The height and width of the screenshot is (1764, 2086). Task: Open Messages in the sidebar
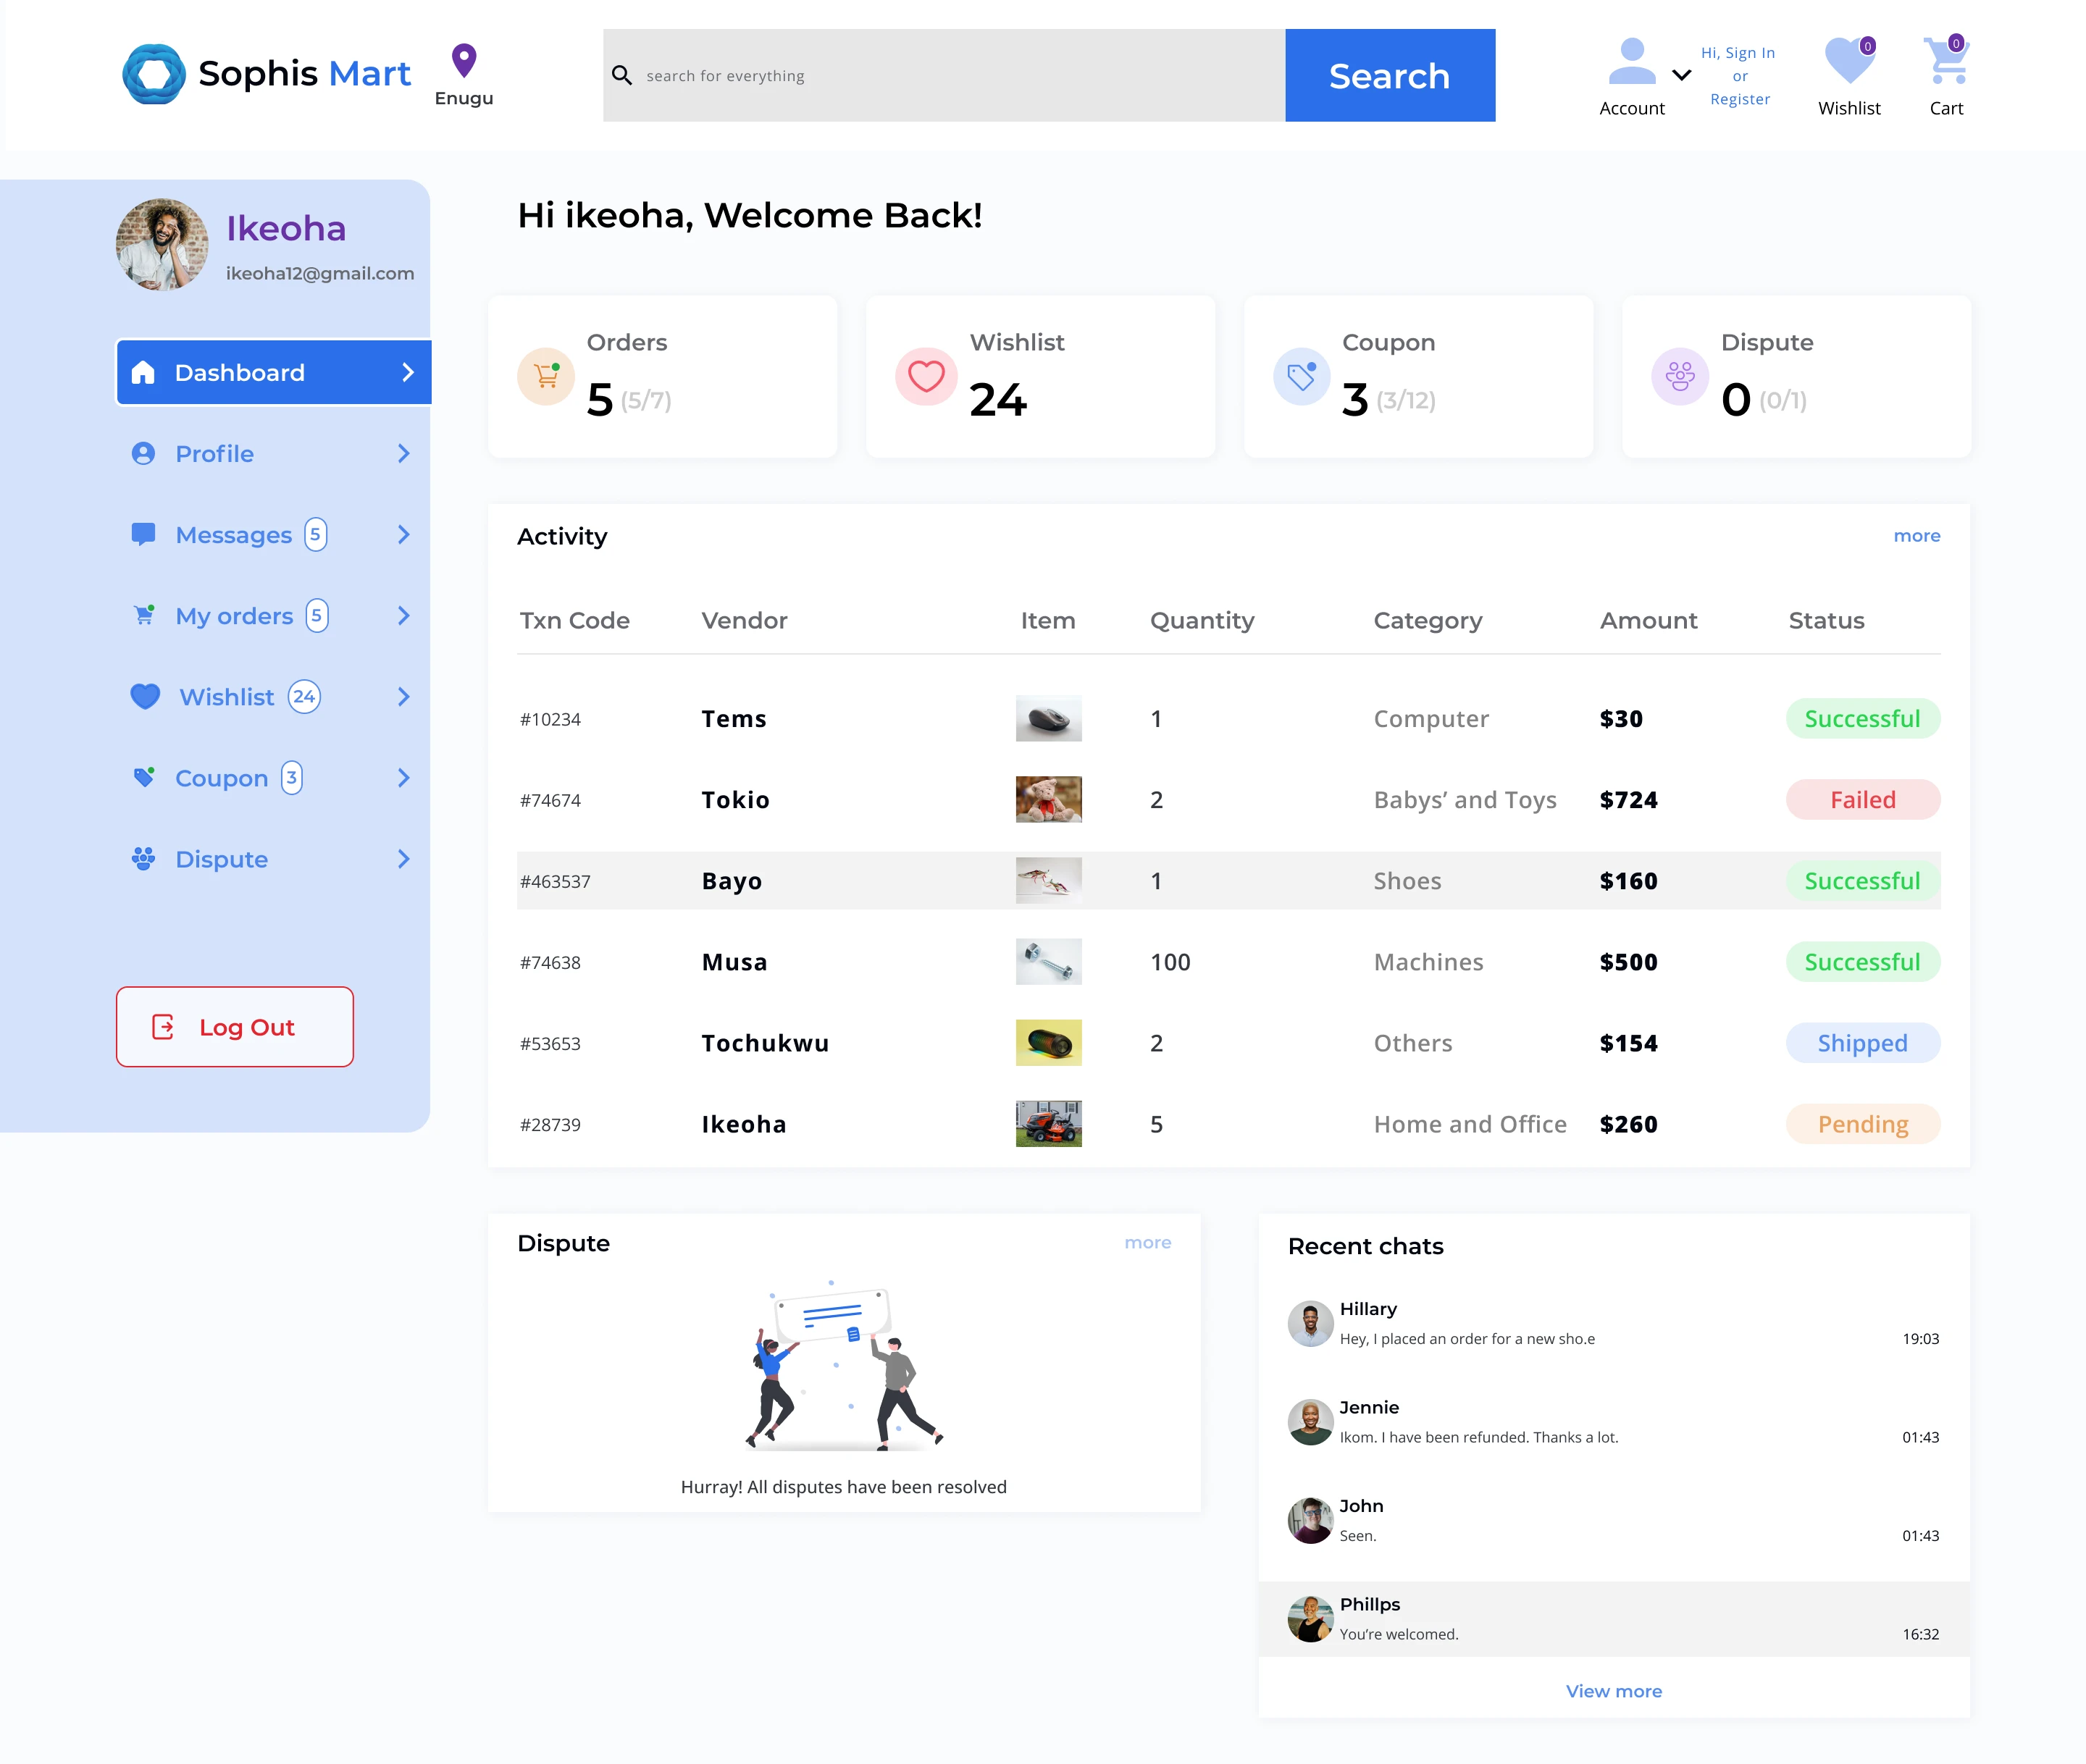[x=233, y=535]
